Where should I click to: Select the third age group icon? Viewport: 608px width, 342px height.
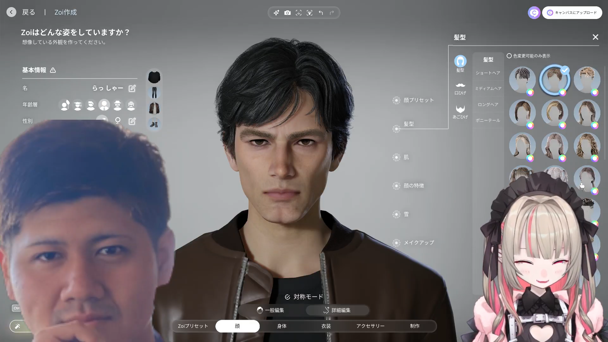91,105
